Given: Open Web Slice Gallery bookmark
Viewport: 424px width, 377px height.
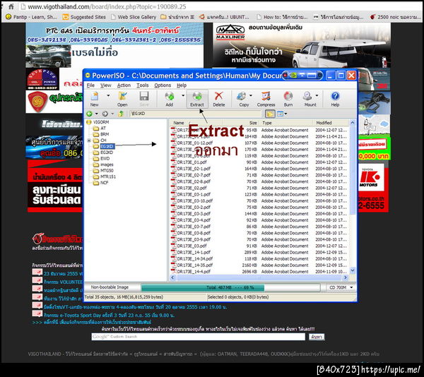Looking at the screenshot, I should point(134,17).
